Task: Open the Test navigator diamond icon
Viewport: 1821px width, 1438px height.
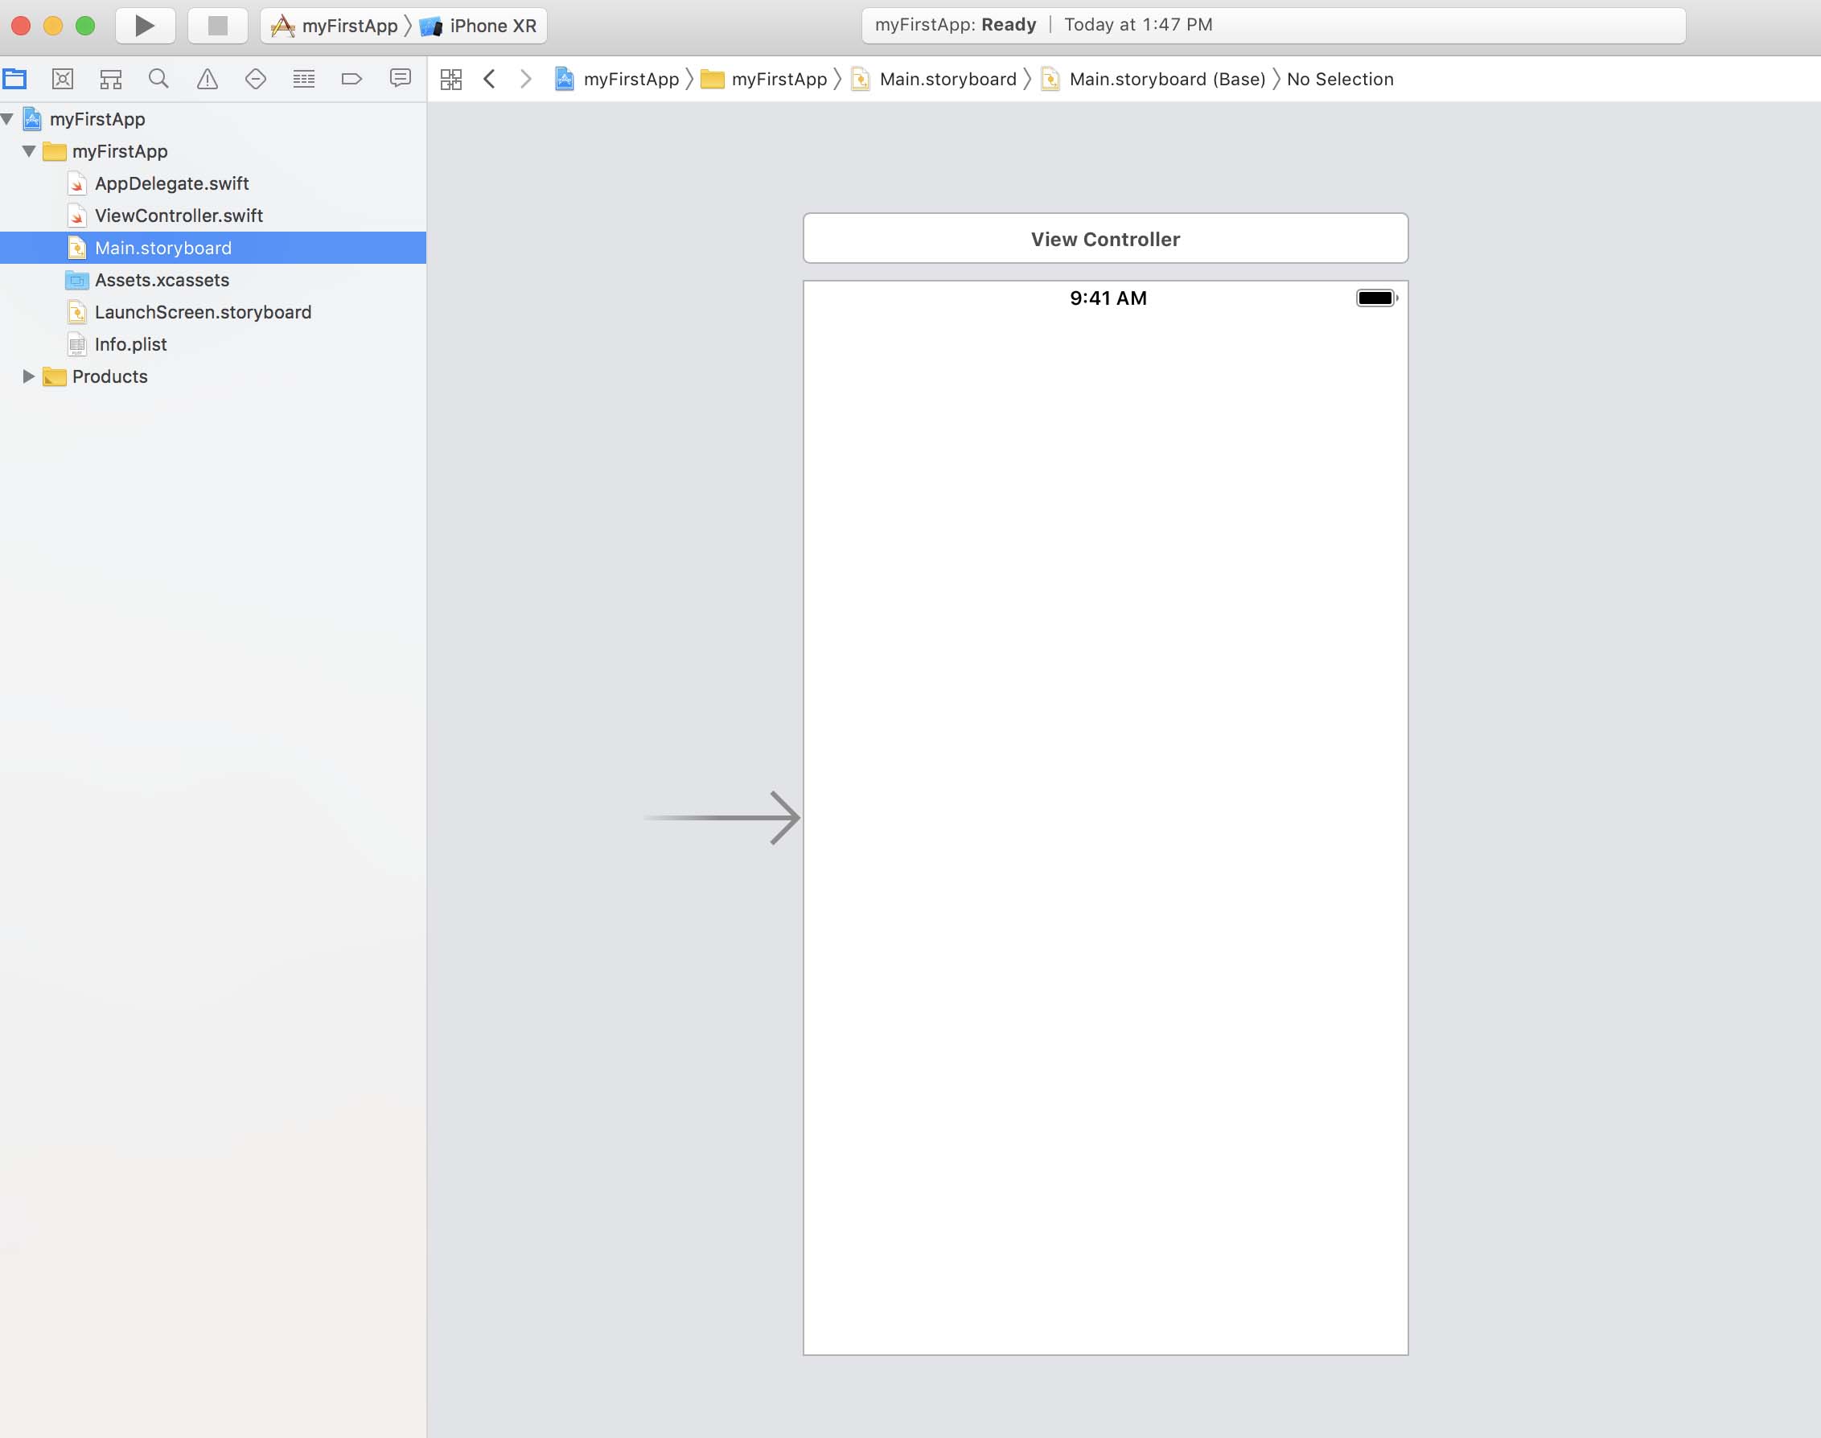Action: tap(255, 79)
